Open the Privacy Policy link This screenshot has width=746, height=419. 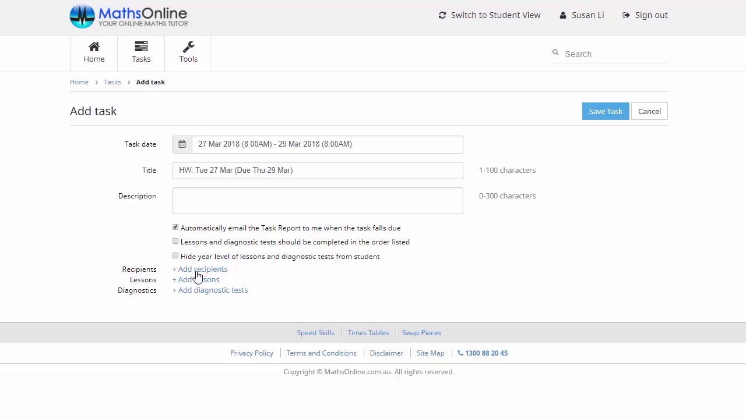(251, 353)
